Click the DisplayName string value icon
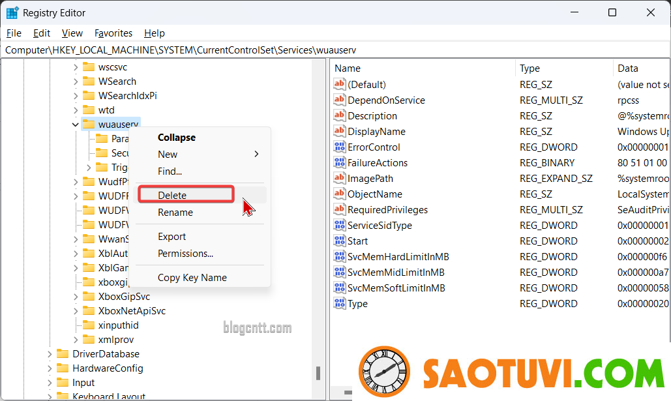This screenshot has width=671, height=401. tap(339, 131)
